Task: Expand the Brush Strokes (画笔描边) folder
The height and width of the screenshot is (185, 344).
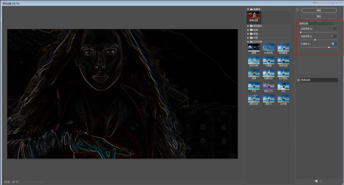Action: click(248, 26)
